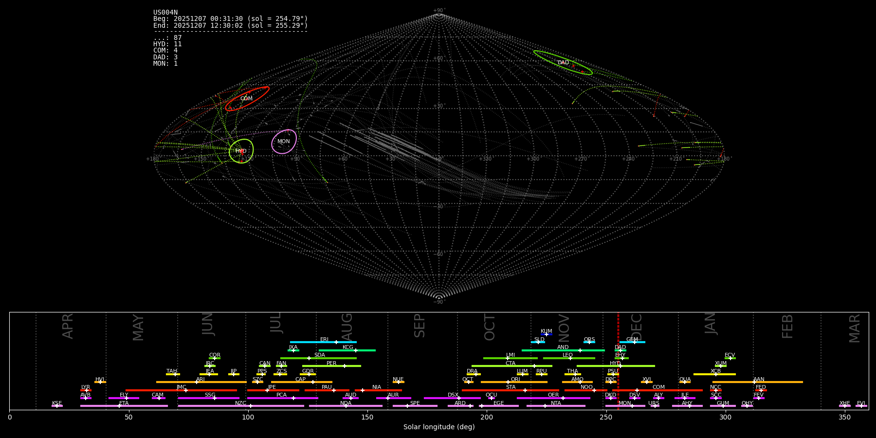876x438 pixels.
Task: Click the US004N station code heading
Action: click(165, 13)
